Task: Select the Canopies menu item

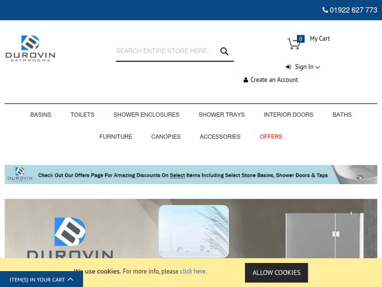Action: (166, 137)
